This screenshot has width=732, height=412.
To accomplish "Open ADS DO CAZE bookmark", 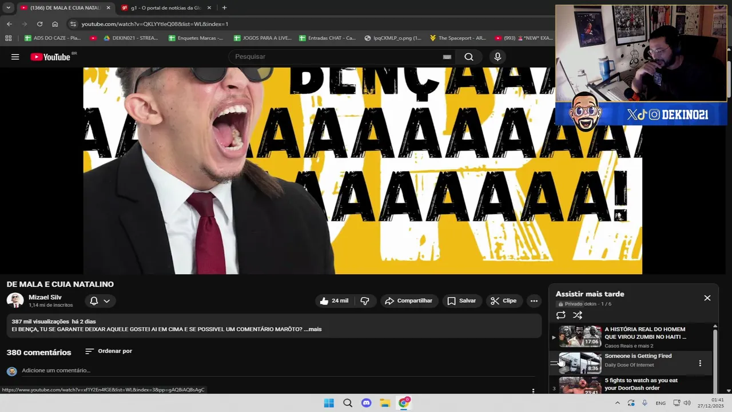I will 53,38.
